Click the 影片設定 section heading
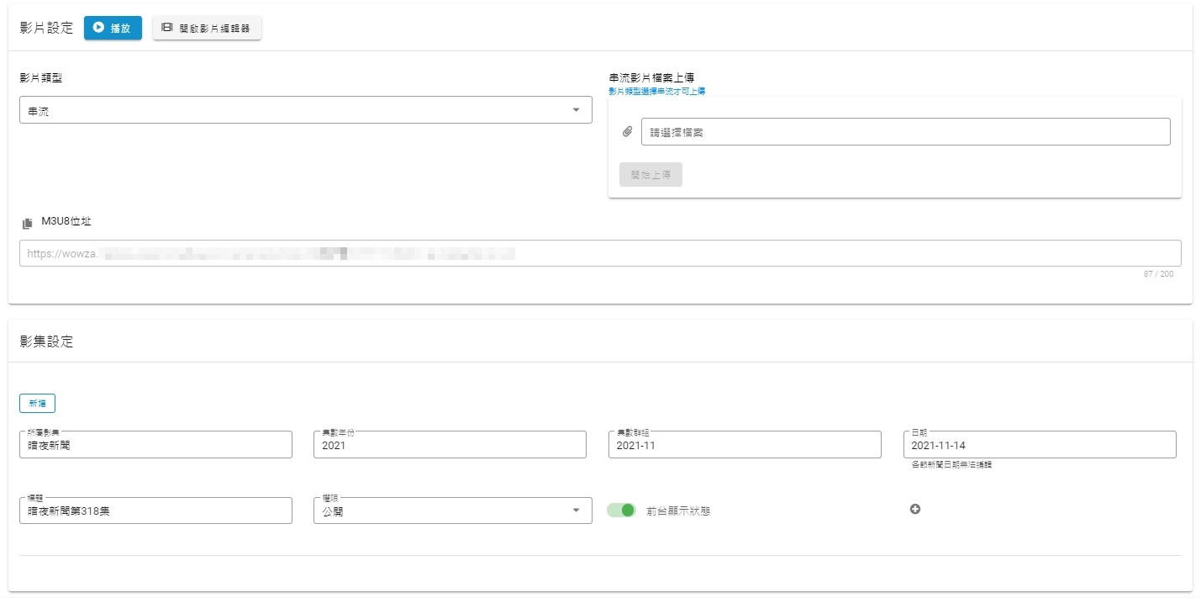 [x=46, y=28]
